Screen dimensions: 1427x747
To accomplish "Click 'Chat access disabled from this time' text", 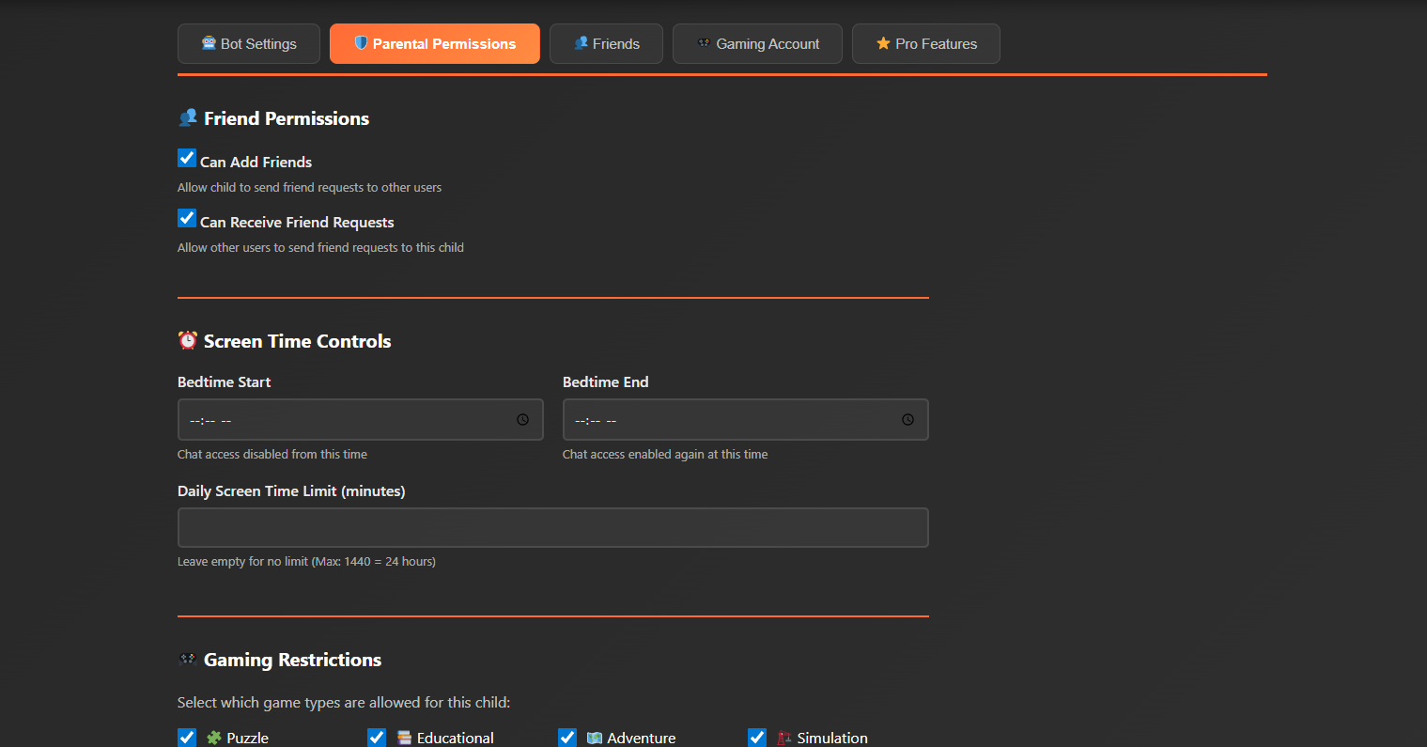I will click(272, 454).
